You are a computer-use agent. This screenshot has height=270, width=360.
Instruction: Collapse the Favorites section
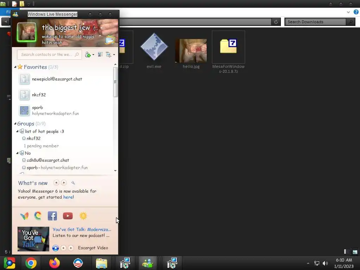click(x=15, y=67)
